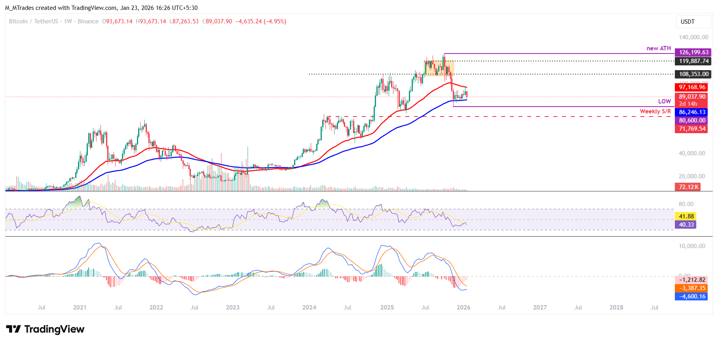718x344 pixels.
Task: Click the yellow 41.88 RSI average label
Action: tap(686, 216)
